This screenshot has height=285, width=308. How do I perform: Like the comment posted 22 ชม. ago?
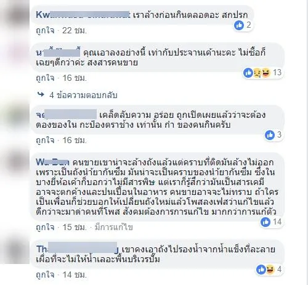coord(45,31)
